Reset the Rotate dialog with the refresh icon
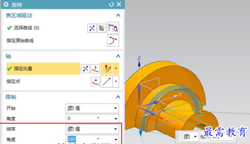The image size is (250, 144). point(111,5)
